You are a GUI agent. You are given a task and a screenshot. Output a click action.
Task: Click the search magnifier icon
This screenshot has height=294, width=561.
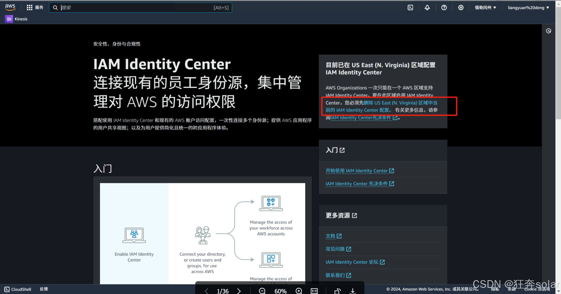(55, 7)
